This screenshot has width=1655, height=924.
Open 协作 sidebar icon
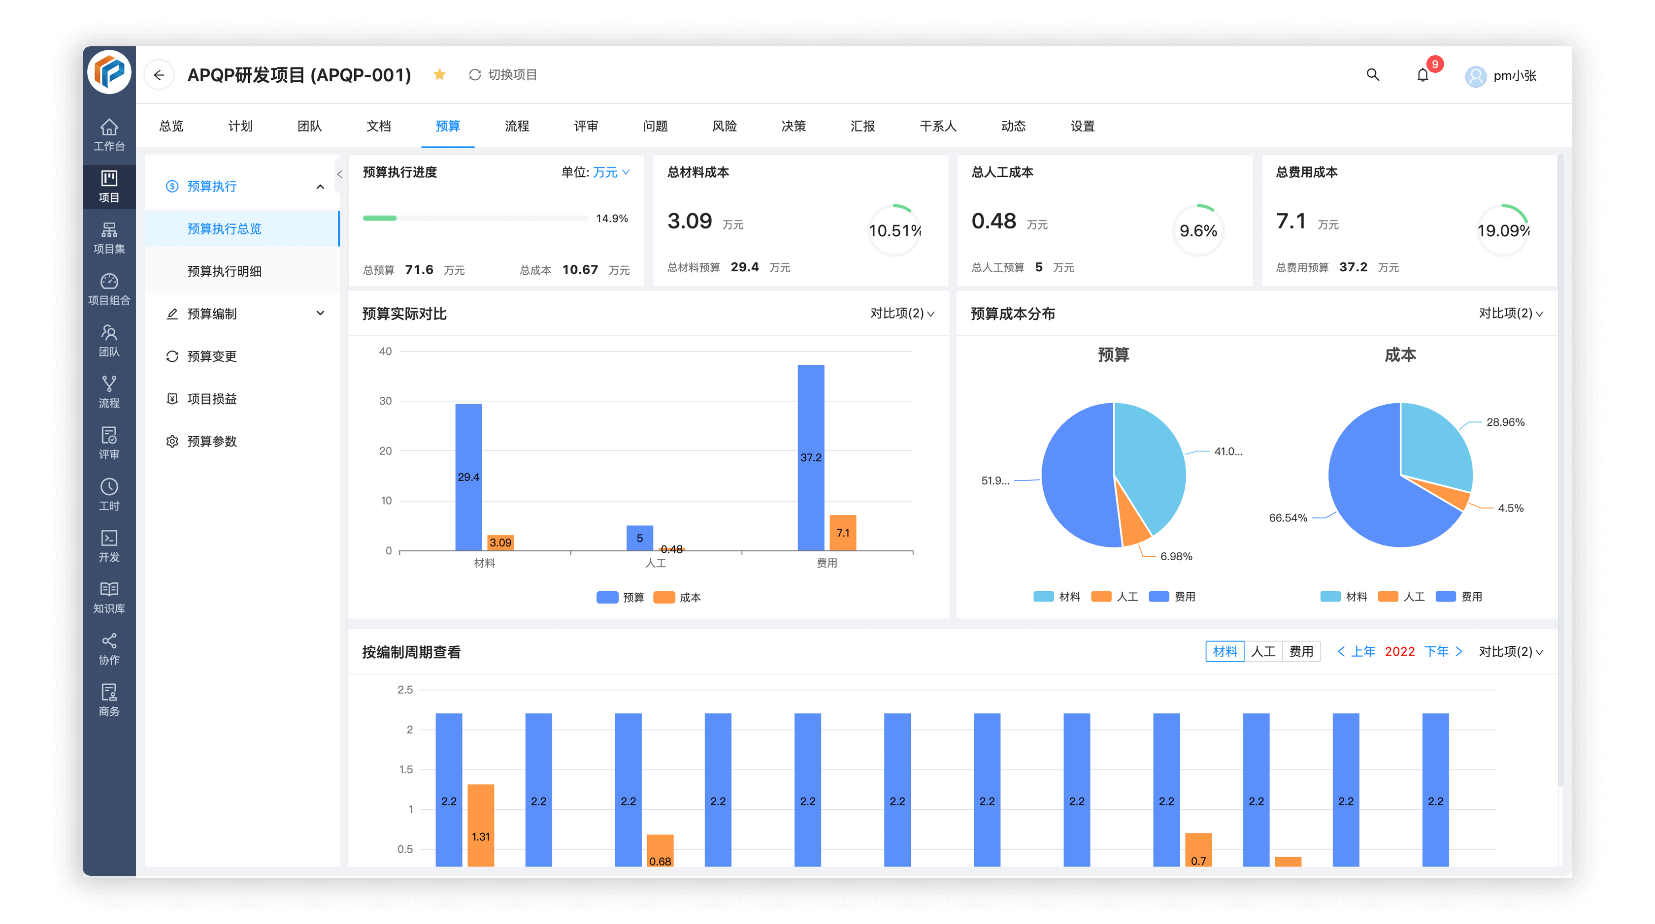pos(108,648)
